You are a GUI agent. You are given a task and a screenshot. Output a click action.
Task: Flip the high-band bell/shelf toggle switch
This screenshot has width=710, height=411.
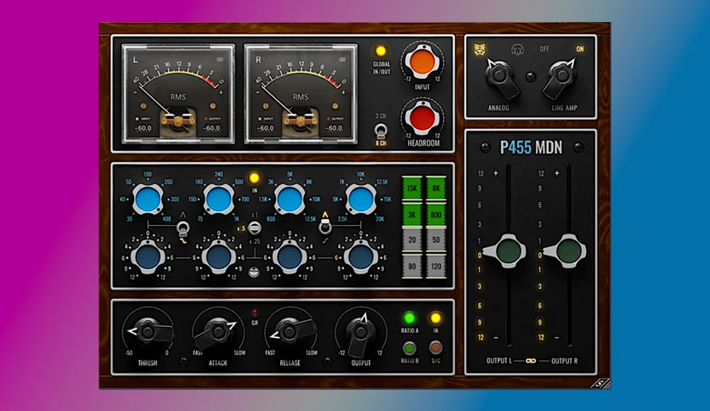coord(324,228)
